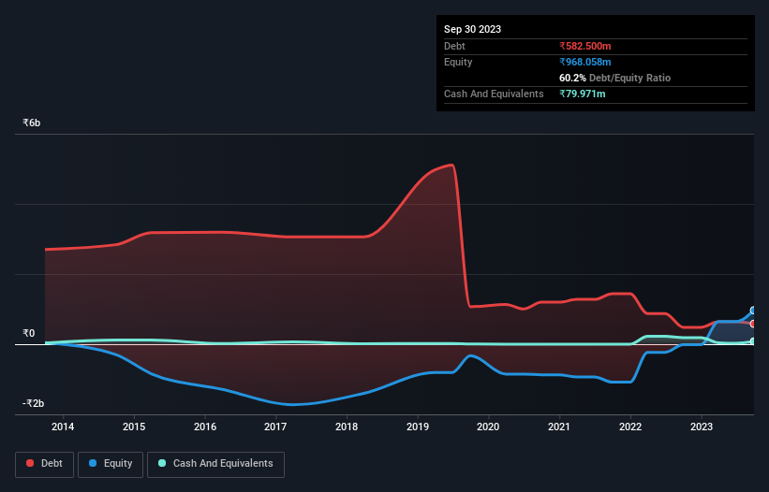The height and width of the screenshot is (492, 769).
Task: Click the ₹79.971m cash value
Action: coord(583,94)
